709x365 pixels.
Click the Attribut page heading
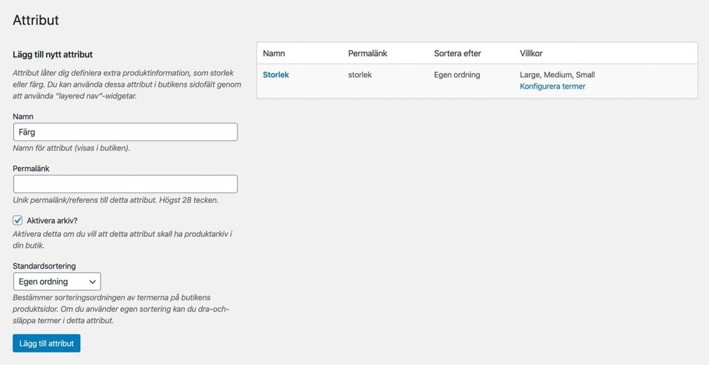click(x=36, y=20)
